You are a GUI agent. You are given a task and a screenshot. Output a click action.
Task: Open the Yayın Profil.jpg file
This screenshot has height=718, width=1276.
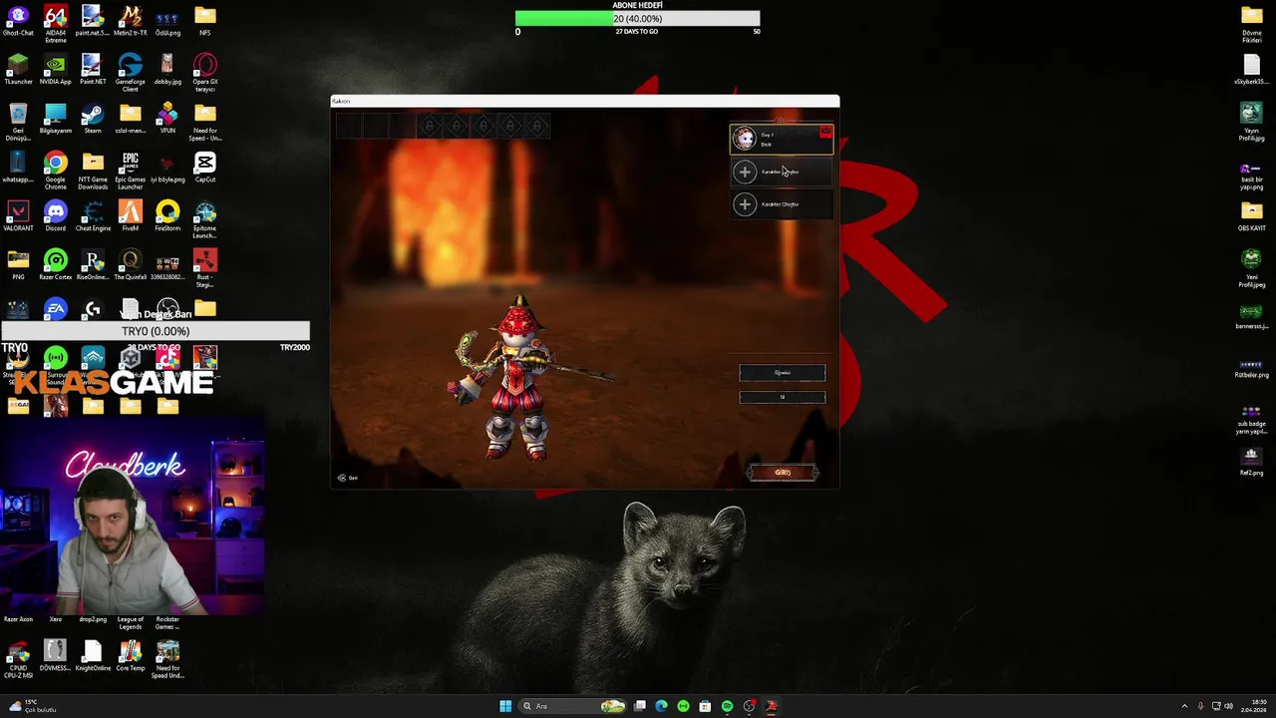1252,122
